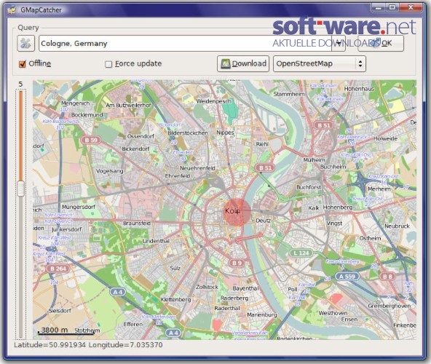Click the Sülz label on map

pos(175,268)
